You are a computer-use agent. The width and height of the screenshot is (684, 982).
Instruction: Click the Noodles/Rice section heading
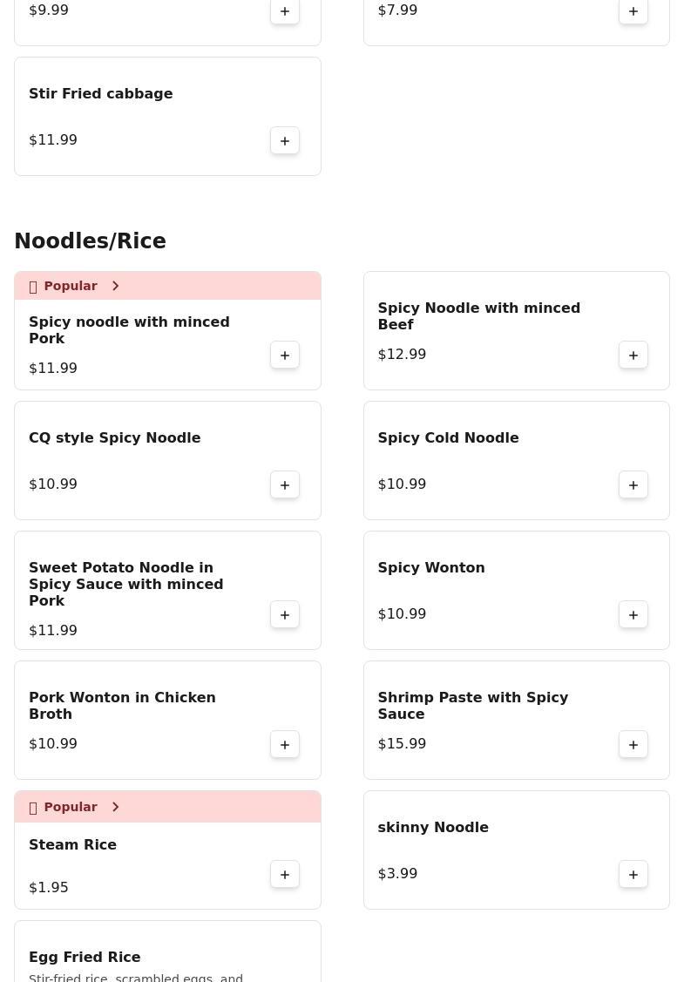pos(90,240)
